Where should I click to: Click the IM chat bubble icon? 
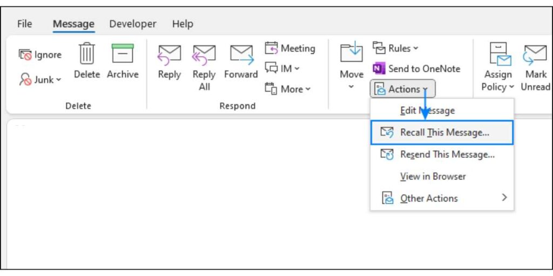tap(271, 68)
